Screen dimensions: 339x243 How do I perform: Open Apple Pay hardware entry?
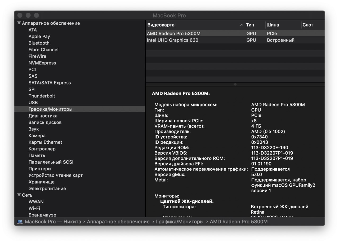tap(39, 36)
